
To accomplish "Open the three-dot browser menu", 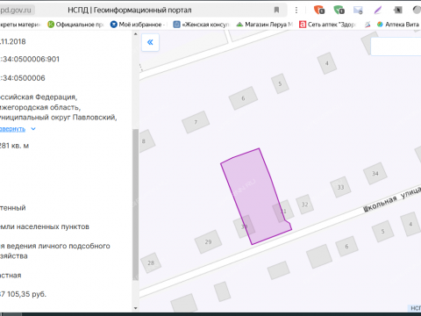I will 296,10.
